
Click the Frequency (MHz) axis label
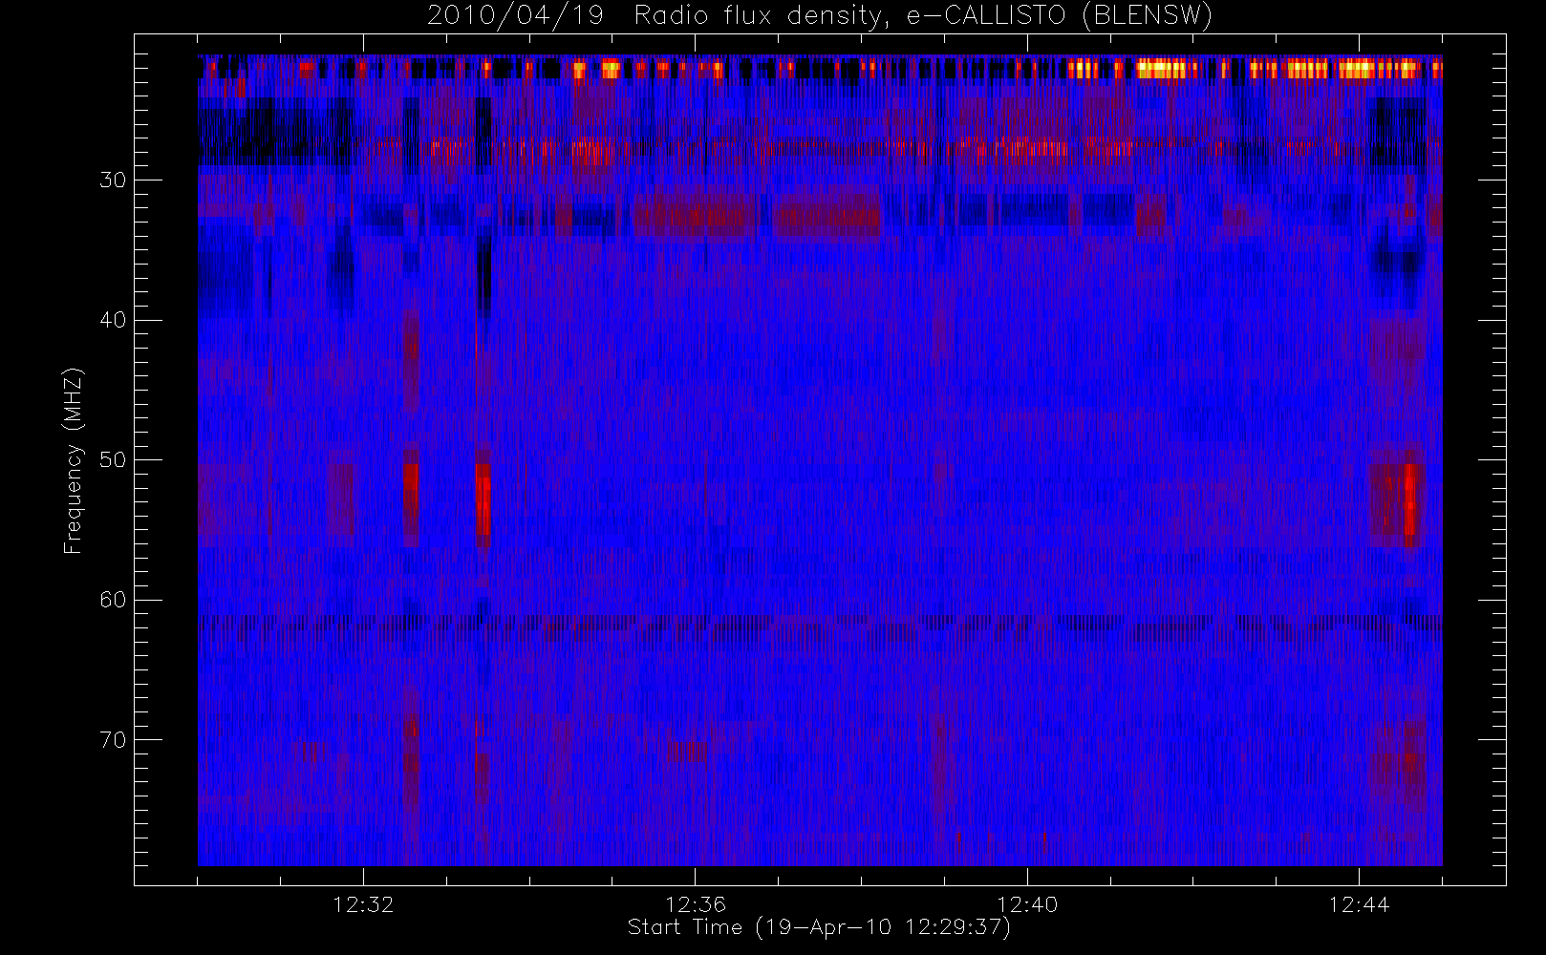pos(73,460)
